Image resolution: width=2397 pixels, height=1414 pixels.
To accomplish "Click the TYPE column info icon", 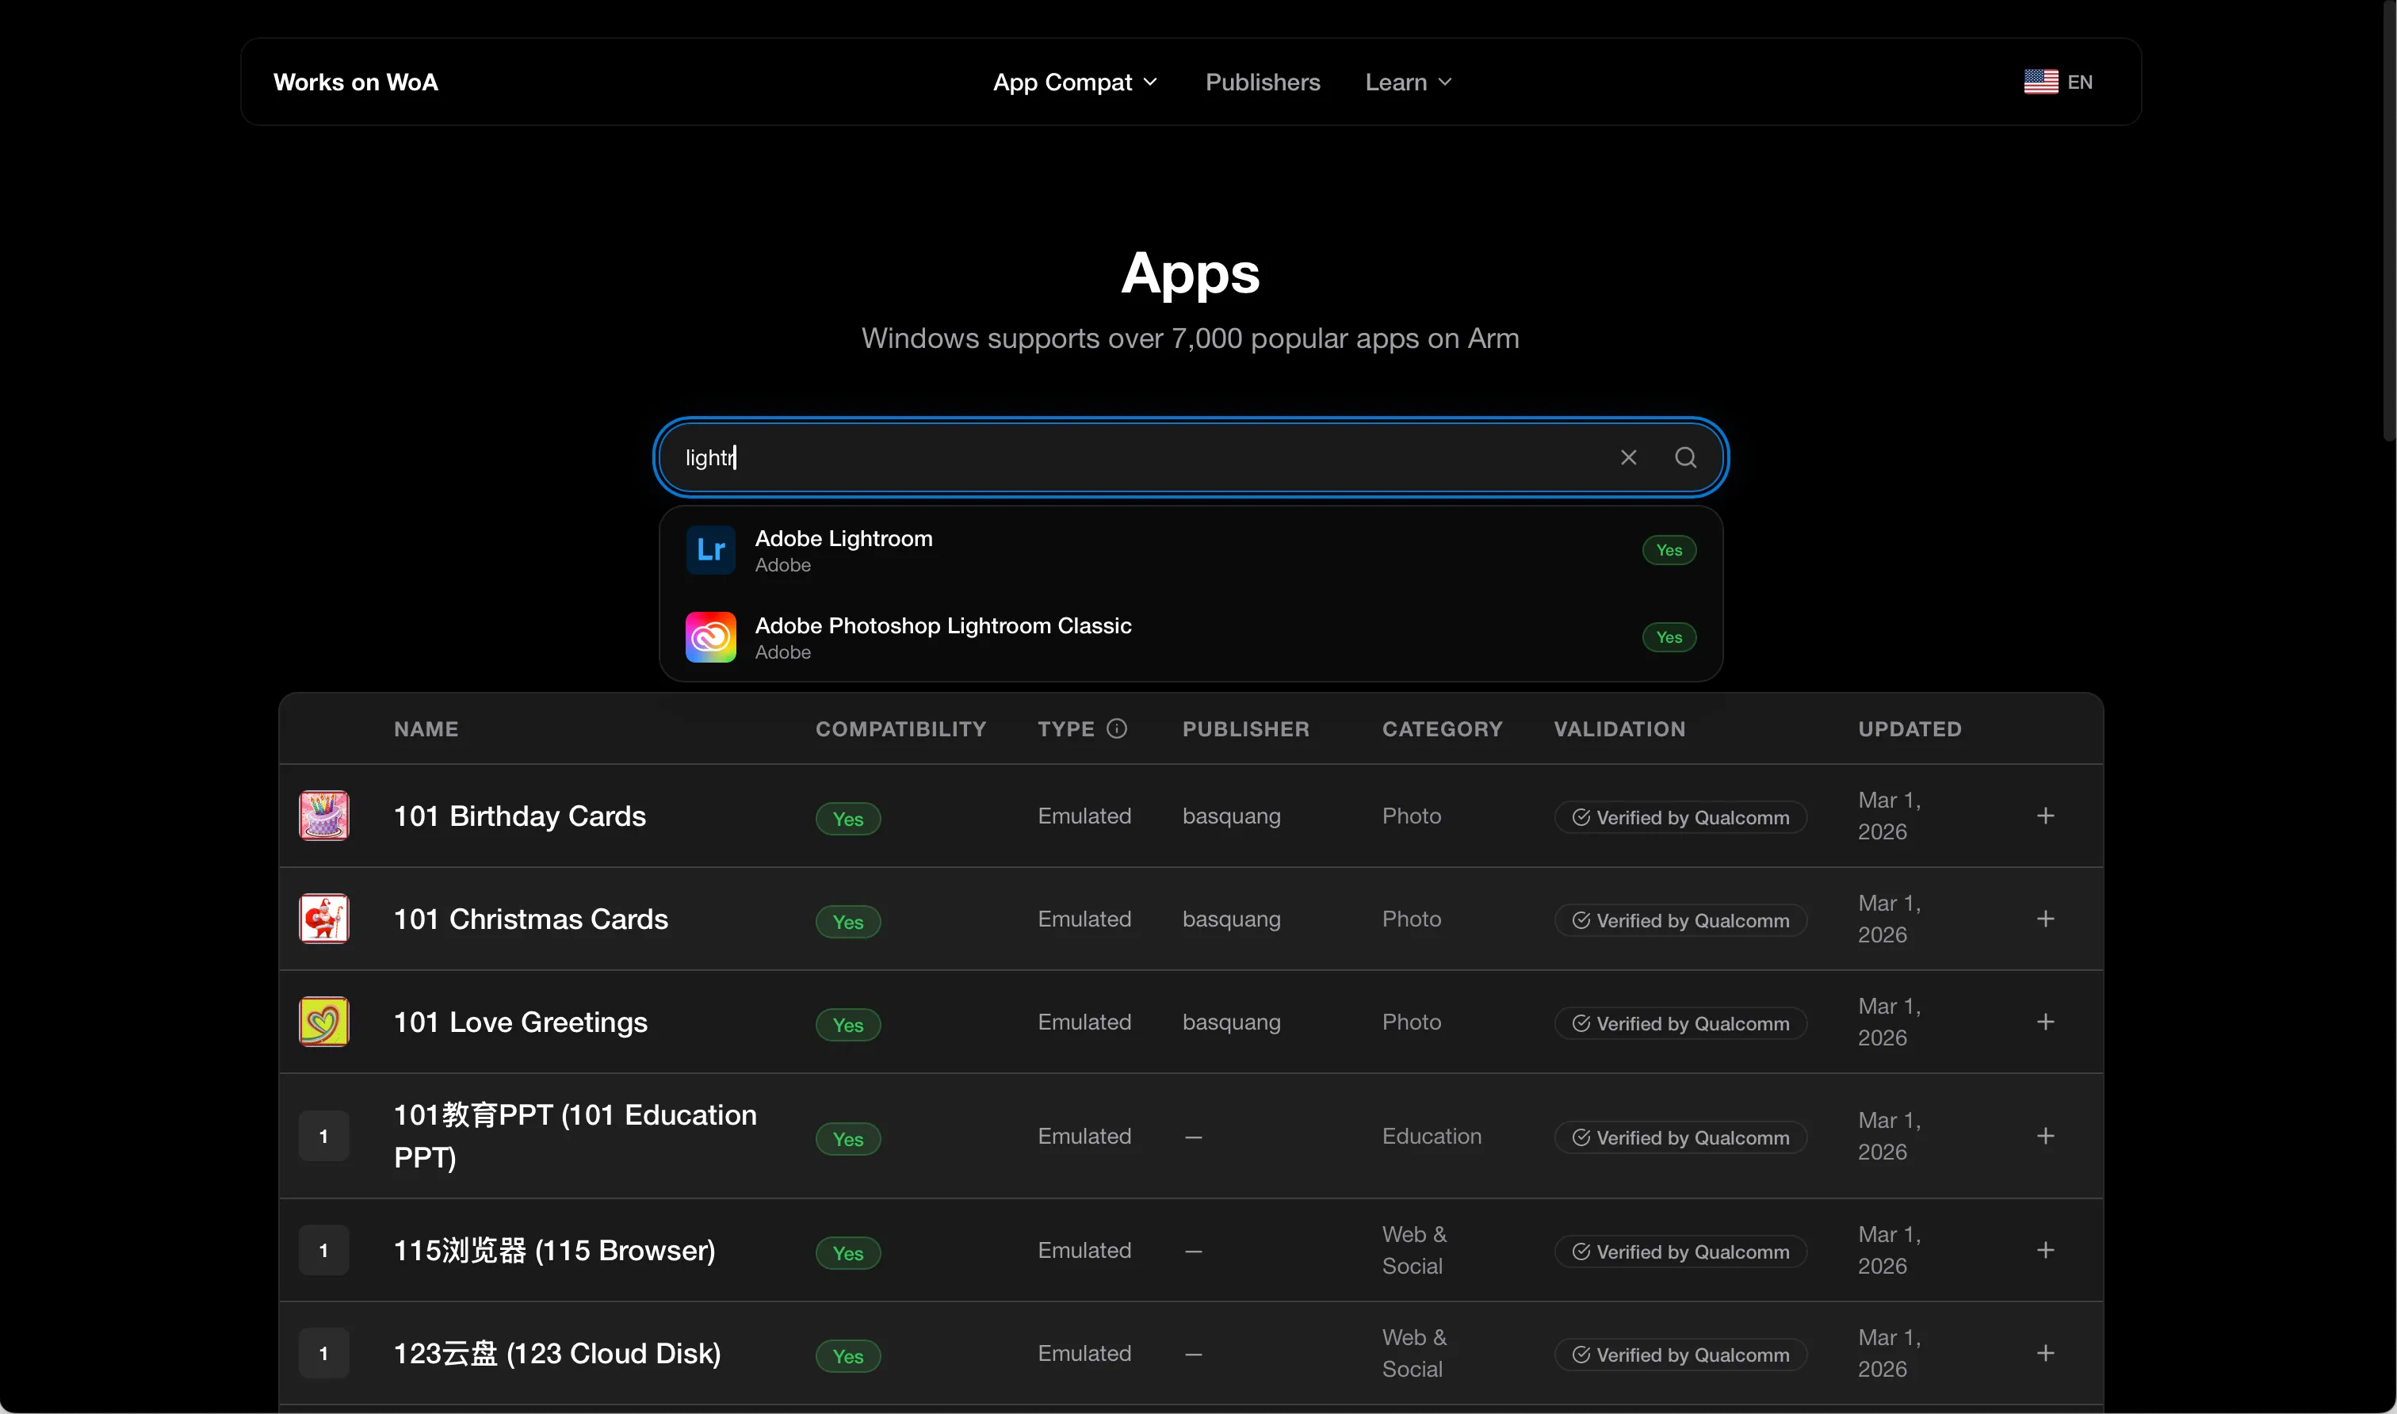I will (x=1117, y=729).
